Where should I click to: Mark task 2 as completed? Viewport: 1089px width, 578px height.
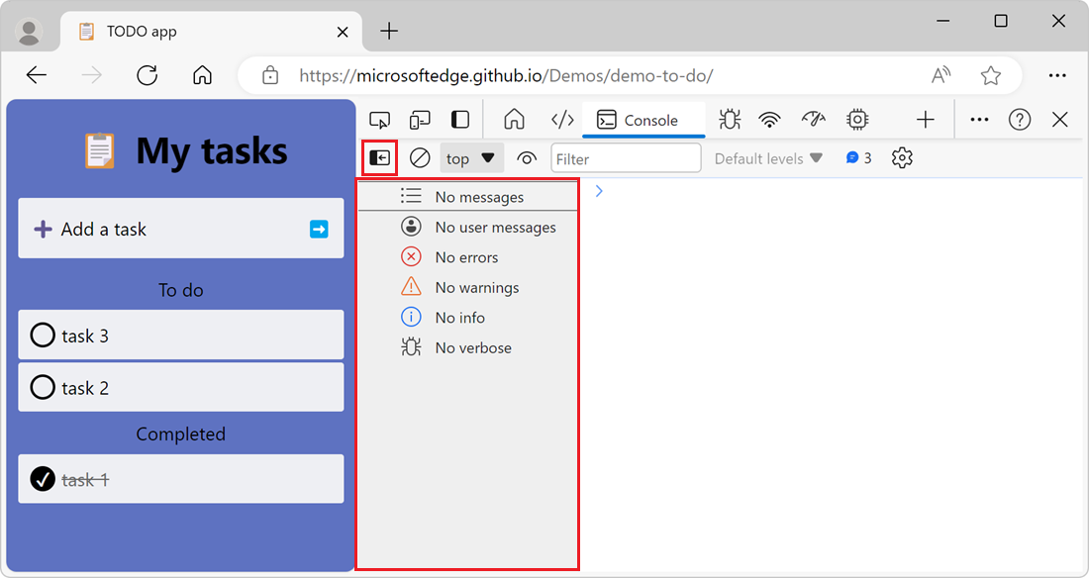tap(43, 387)
